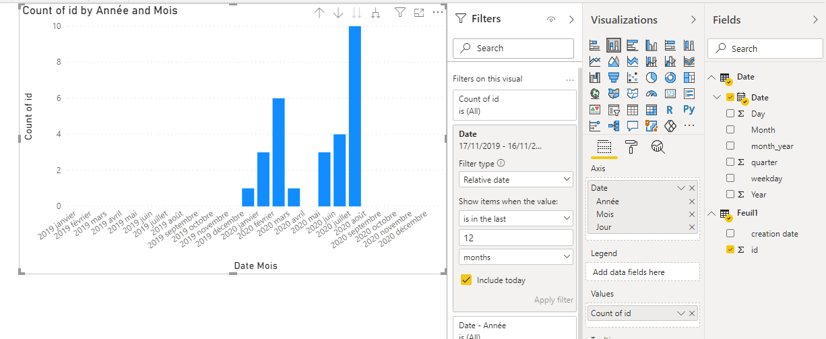Show filters icon in the chart header
The height and width of the screenshot is (339, 826).
(400, 13)
